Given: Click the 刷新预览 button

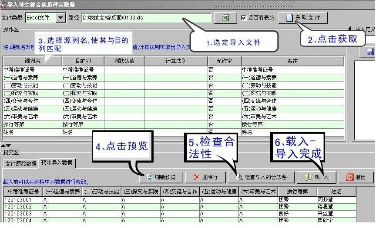Looking at the screenshot, I should pos(161,177).
